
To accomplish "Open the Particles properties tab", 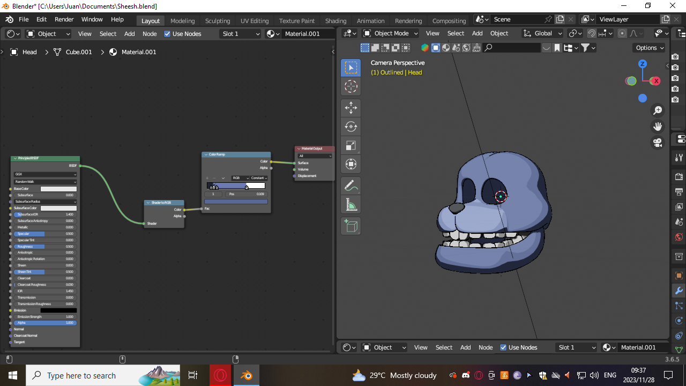I will click(679, 306).
